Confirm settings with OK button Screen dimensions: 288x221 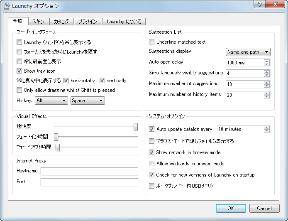[231, 208]
